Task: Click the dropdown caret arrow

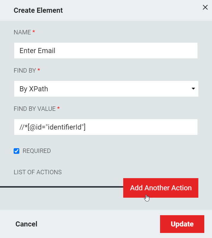Action: (x=193, y=89)
